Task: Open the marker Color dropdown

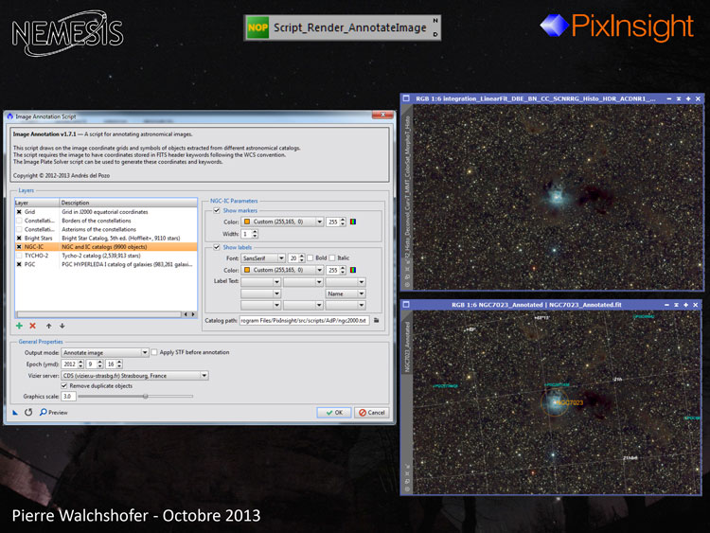Action: click(x=282, y=222)
